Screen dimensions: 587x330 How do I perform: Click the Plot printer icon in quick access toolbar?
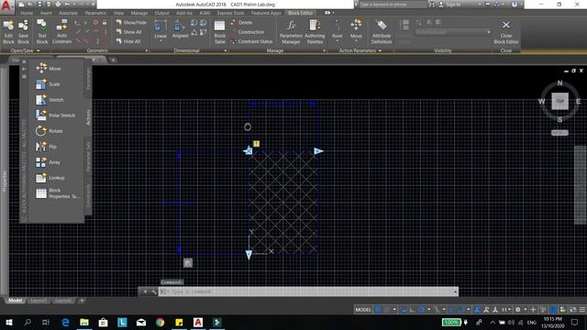pos(58,5)
